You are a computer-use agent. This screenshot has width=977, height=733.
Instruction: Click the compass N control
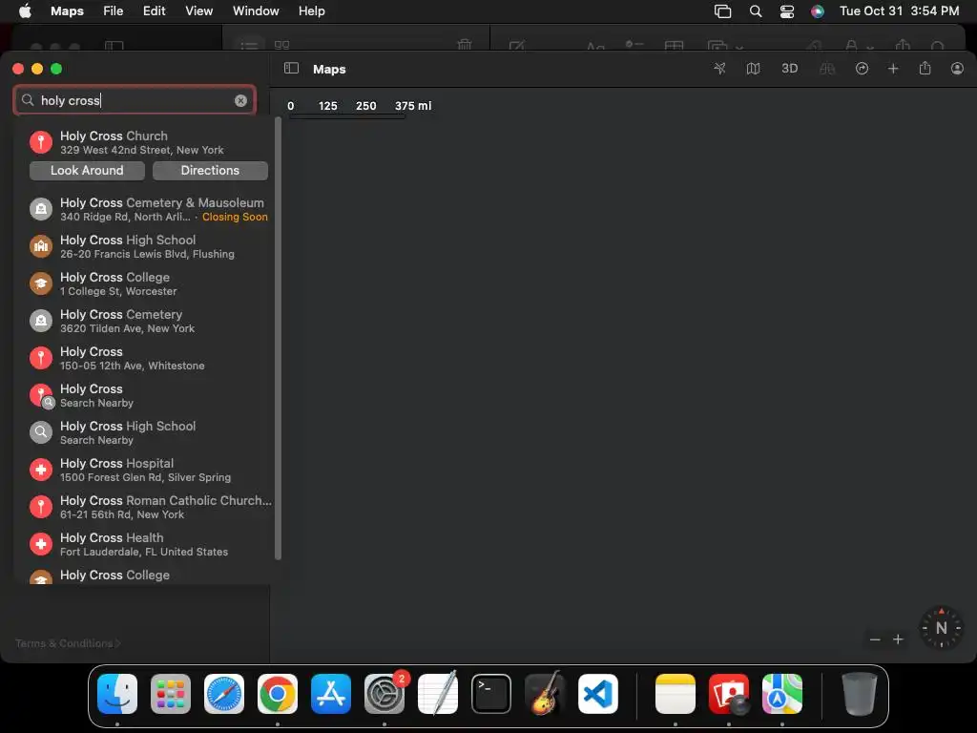click(941, 628)
